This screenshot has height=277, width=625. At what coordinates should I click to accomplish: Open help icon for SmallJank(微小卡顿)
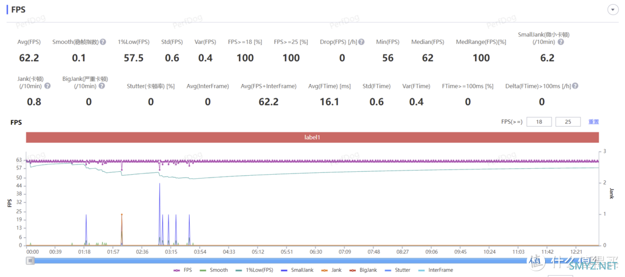[560, 42]
